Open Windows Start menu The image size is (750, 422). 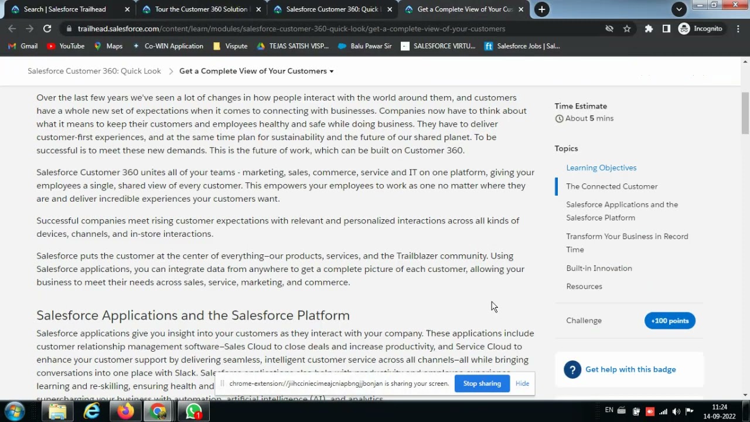click(x=16, y=411)
